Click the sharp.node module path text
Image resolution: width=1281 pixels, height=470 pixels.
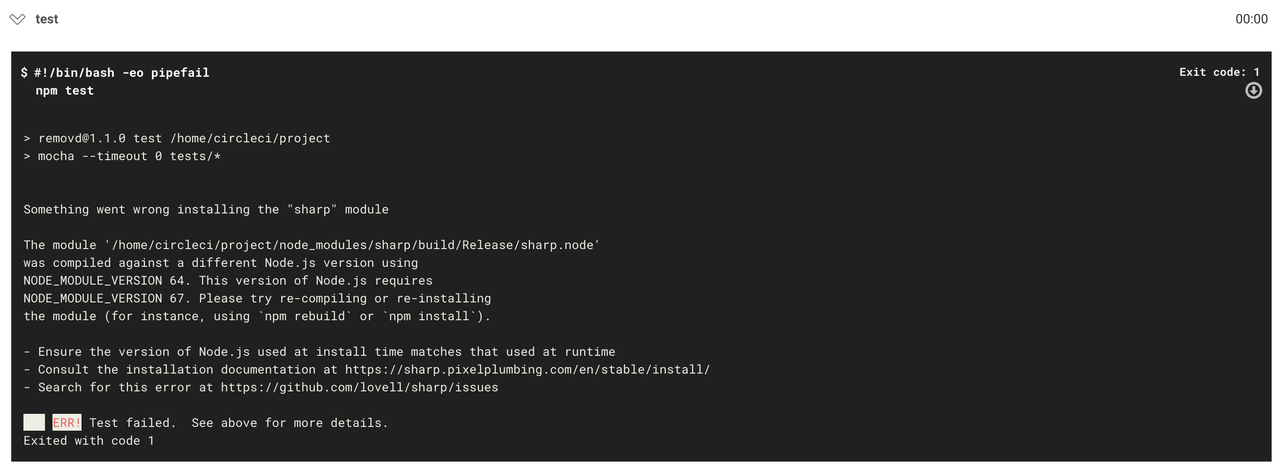[311, 244]
